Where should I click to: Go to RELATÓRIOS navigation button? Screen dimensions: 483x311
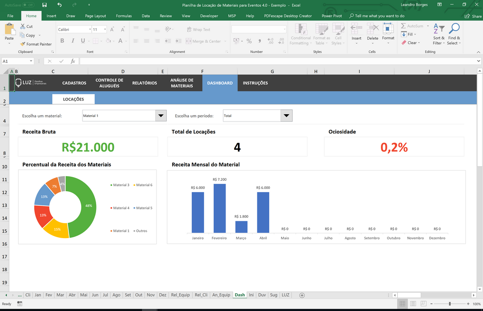pyautogui.click(x=144, y=83)
